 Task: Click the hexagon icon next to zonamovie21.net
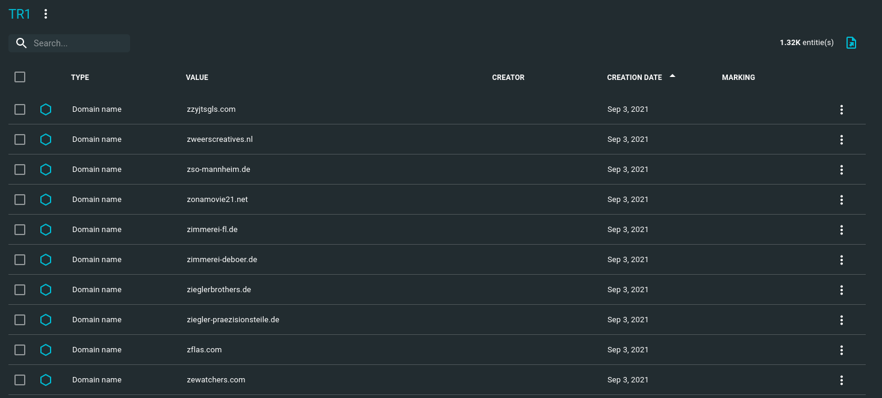46,199
